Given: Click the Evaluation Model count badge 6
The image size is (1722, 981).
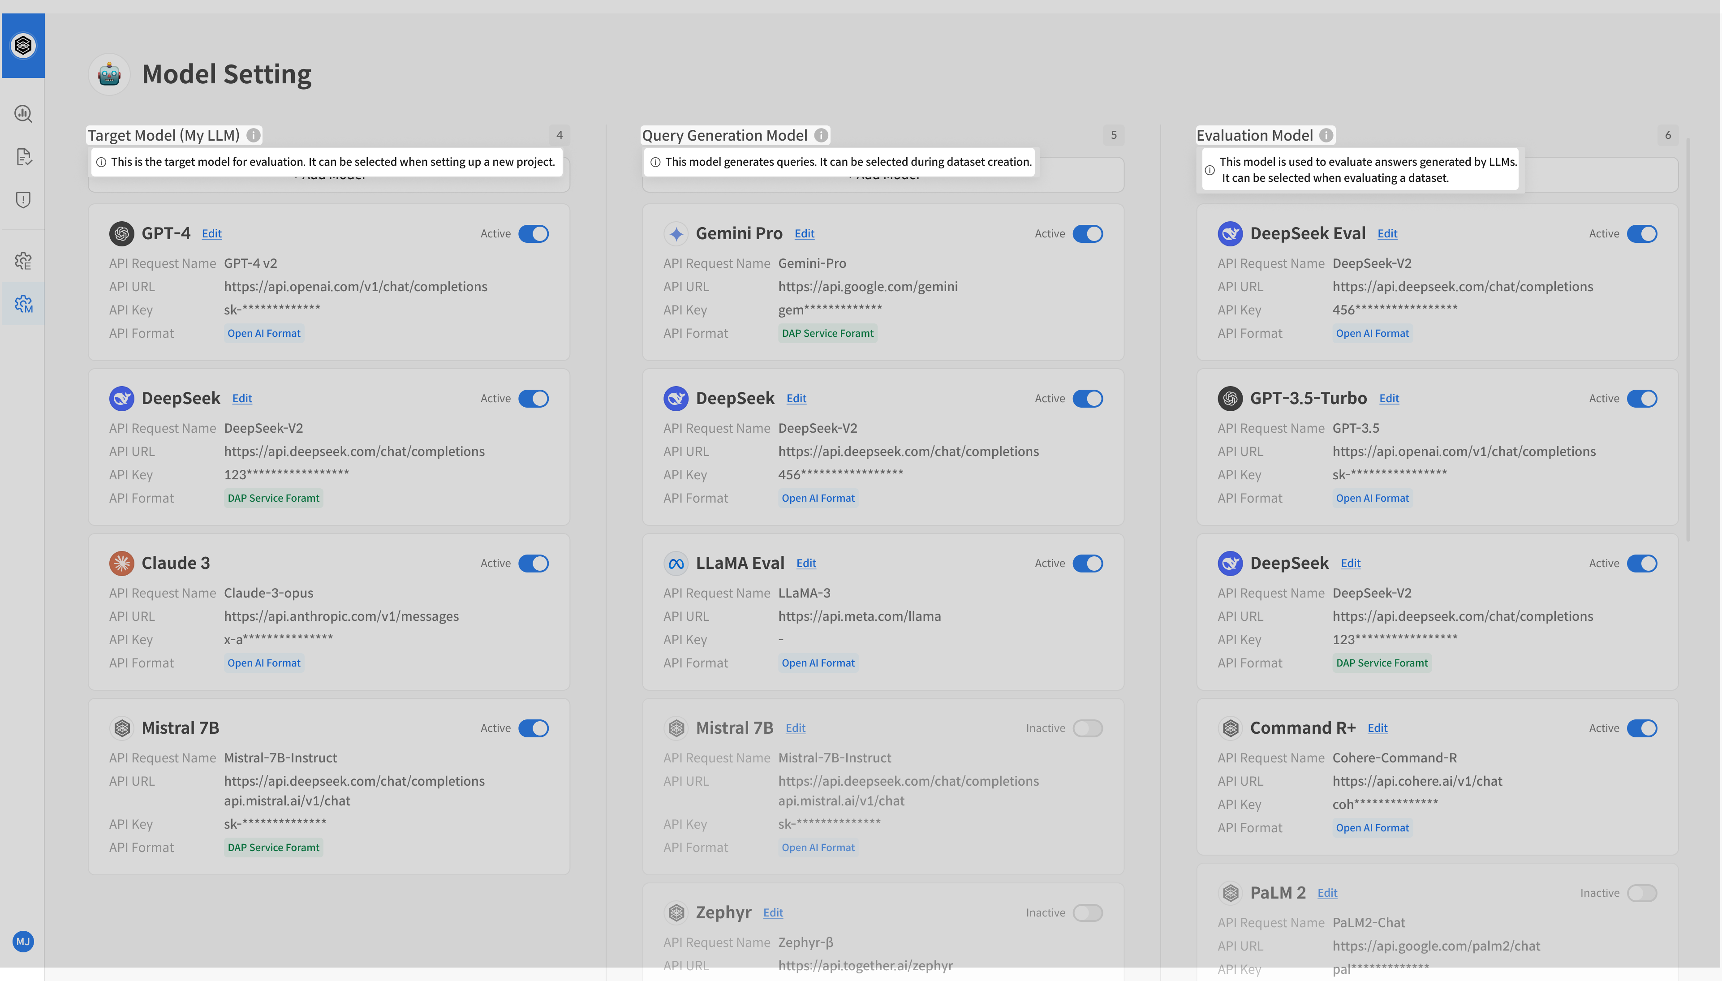Looking at the screenshot, I should pos(1668,135).
